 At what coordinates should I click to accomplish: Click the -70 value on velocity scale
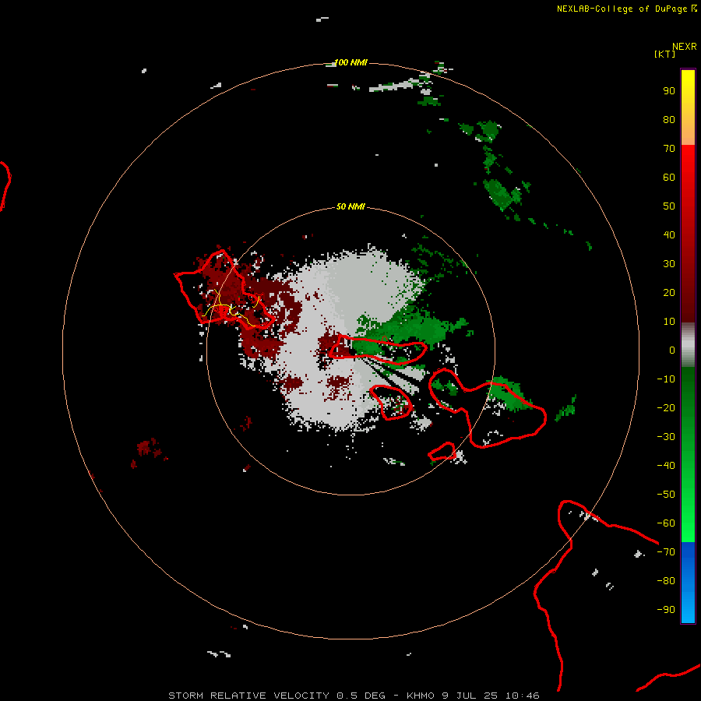666,552
